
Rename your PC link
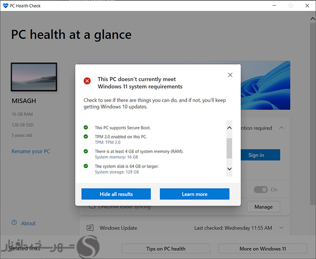31,151
